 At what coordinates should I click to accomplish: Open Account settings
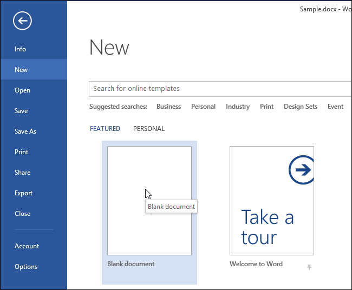27,246
